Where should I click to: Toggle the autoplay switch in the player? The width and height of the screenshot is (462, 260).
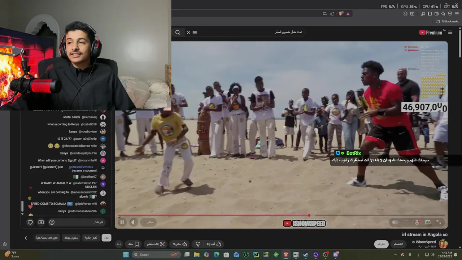point(395,222)
